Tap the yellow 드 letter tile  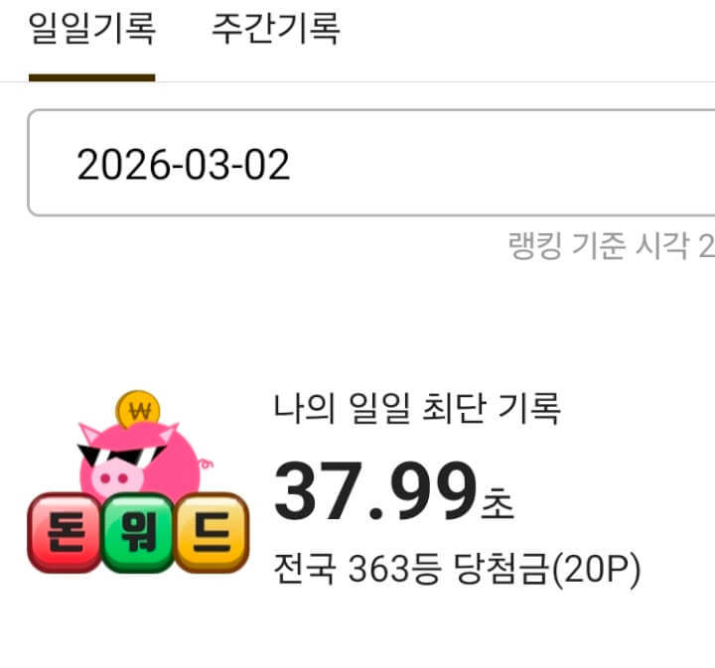(212, 532)
